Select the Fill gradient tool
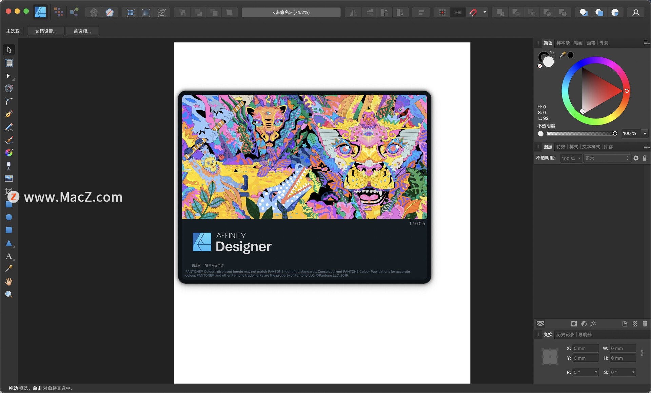The width and height of the screenshot is (651, 393). pos(9,153)
